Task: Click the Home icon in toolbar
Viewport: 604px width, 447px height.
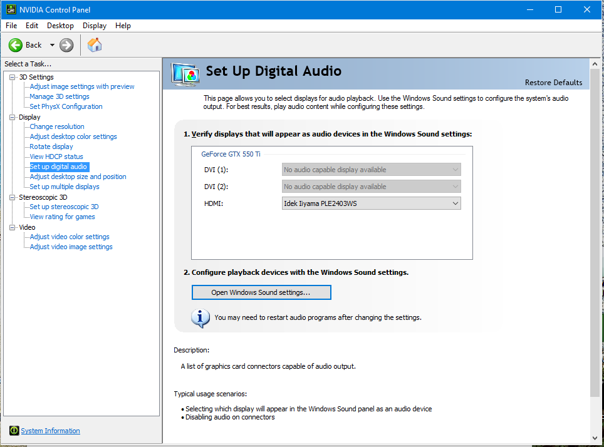Action: [95, 45]
